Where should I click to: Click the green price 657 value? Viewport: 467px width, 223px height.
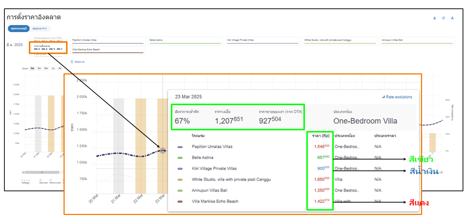[324, 157]
